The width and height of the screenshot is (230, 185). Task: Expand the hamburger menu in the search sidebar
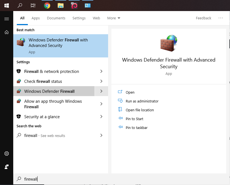pyautogui.click(x=7, y=19)
